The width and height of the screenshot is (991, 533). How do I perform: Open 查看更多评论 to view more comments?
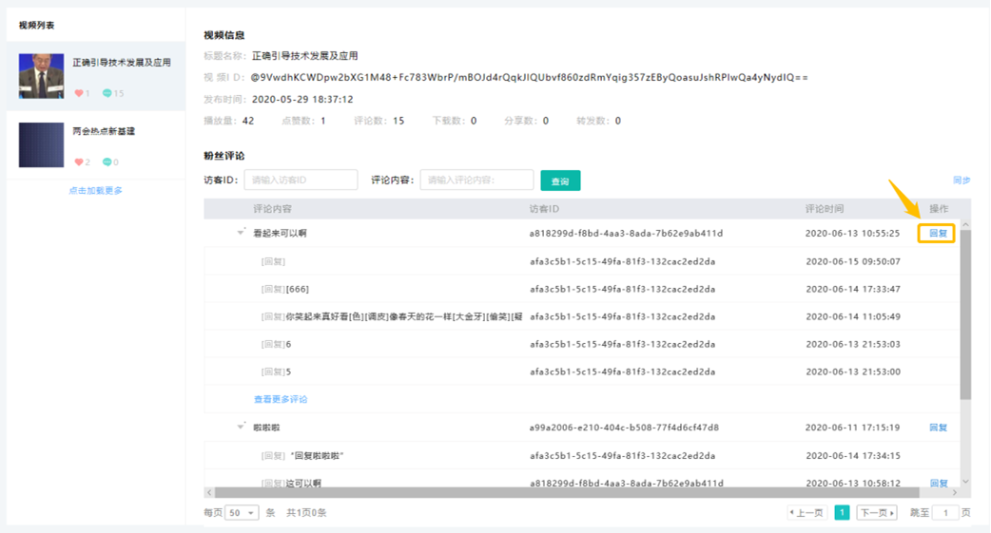pyautogui.click(x=281, y=399)
